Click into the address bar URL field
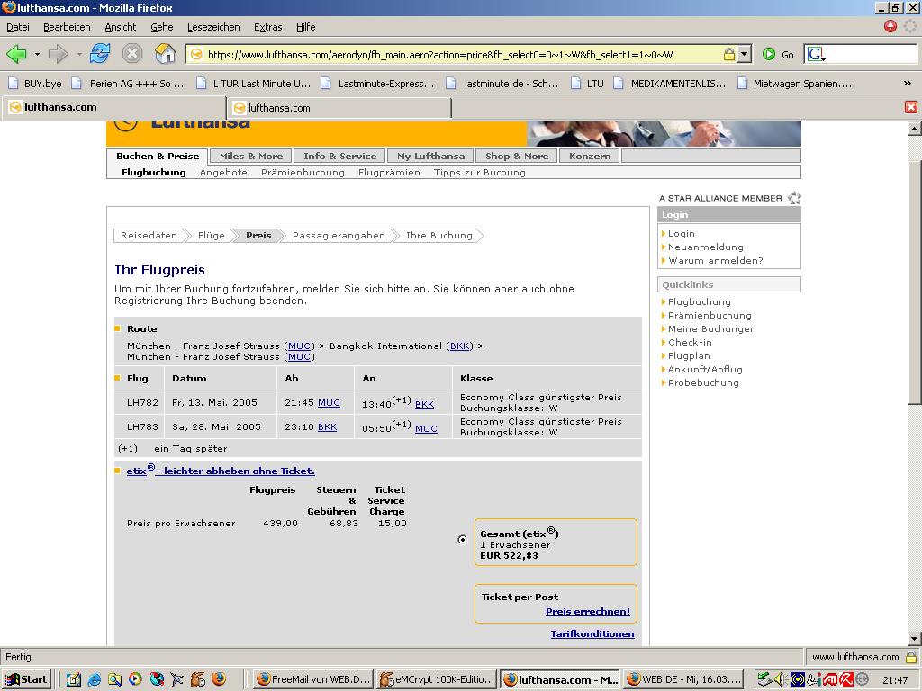 (462, 55)
